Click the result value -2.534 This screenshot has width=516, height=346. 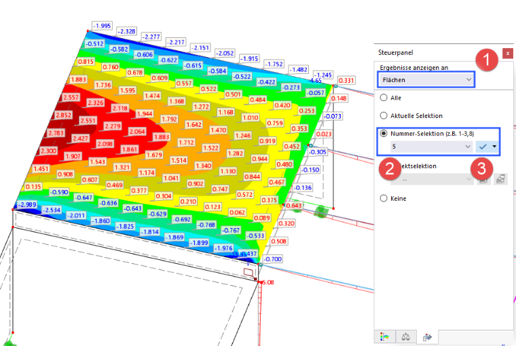[52, 210]
